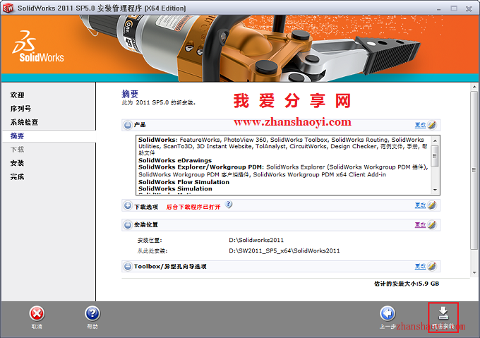
Task: Click 更改 link for Download Options
Action: 420,205
